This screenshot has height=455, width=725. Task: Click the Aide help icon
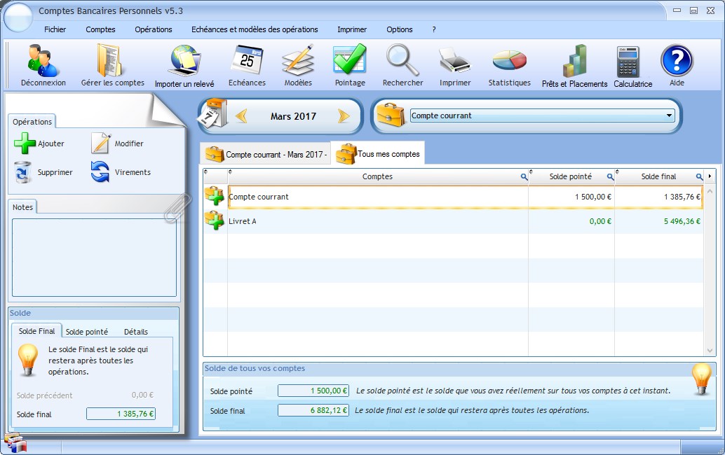(x=676, y=63)
